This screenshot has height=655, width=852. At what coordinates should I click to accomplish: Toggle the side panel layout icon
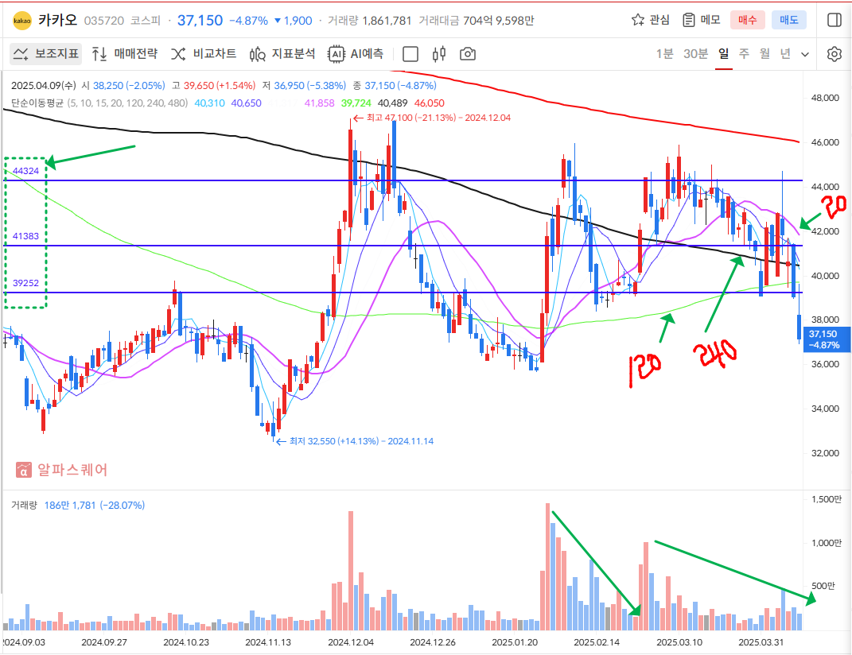pyautogui.click(x=834, y=20)
